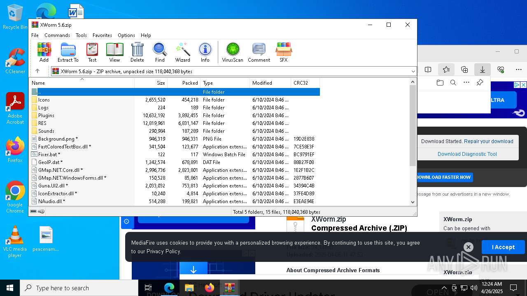This screenshot has width=527, height=296.
Task: Click Repair your download link
Action: coord(489,141)
